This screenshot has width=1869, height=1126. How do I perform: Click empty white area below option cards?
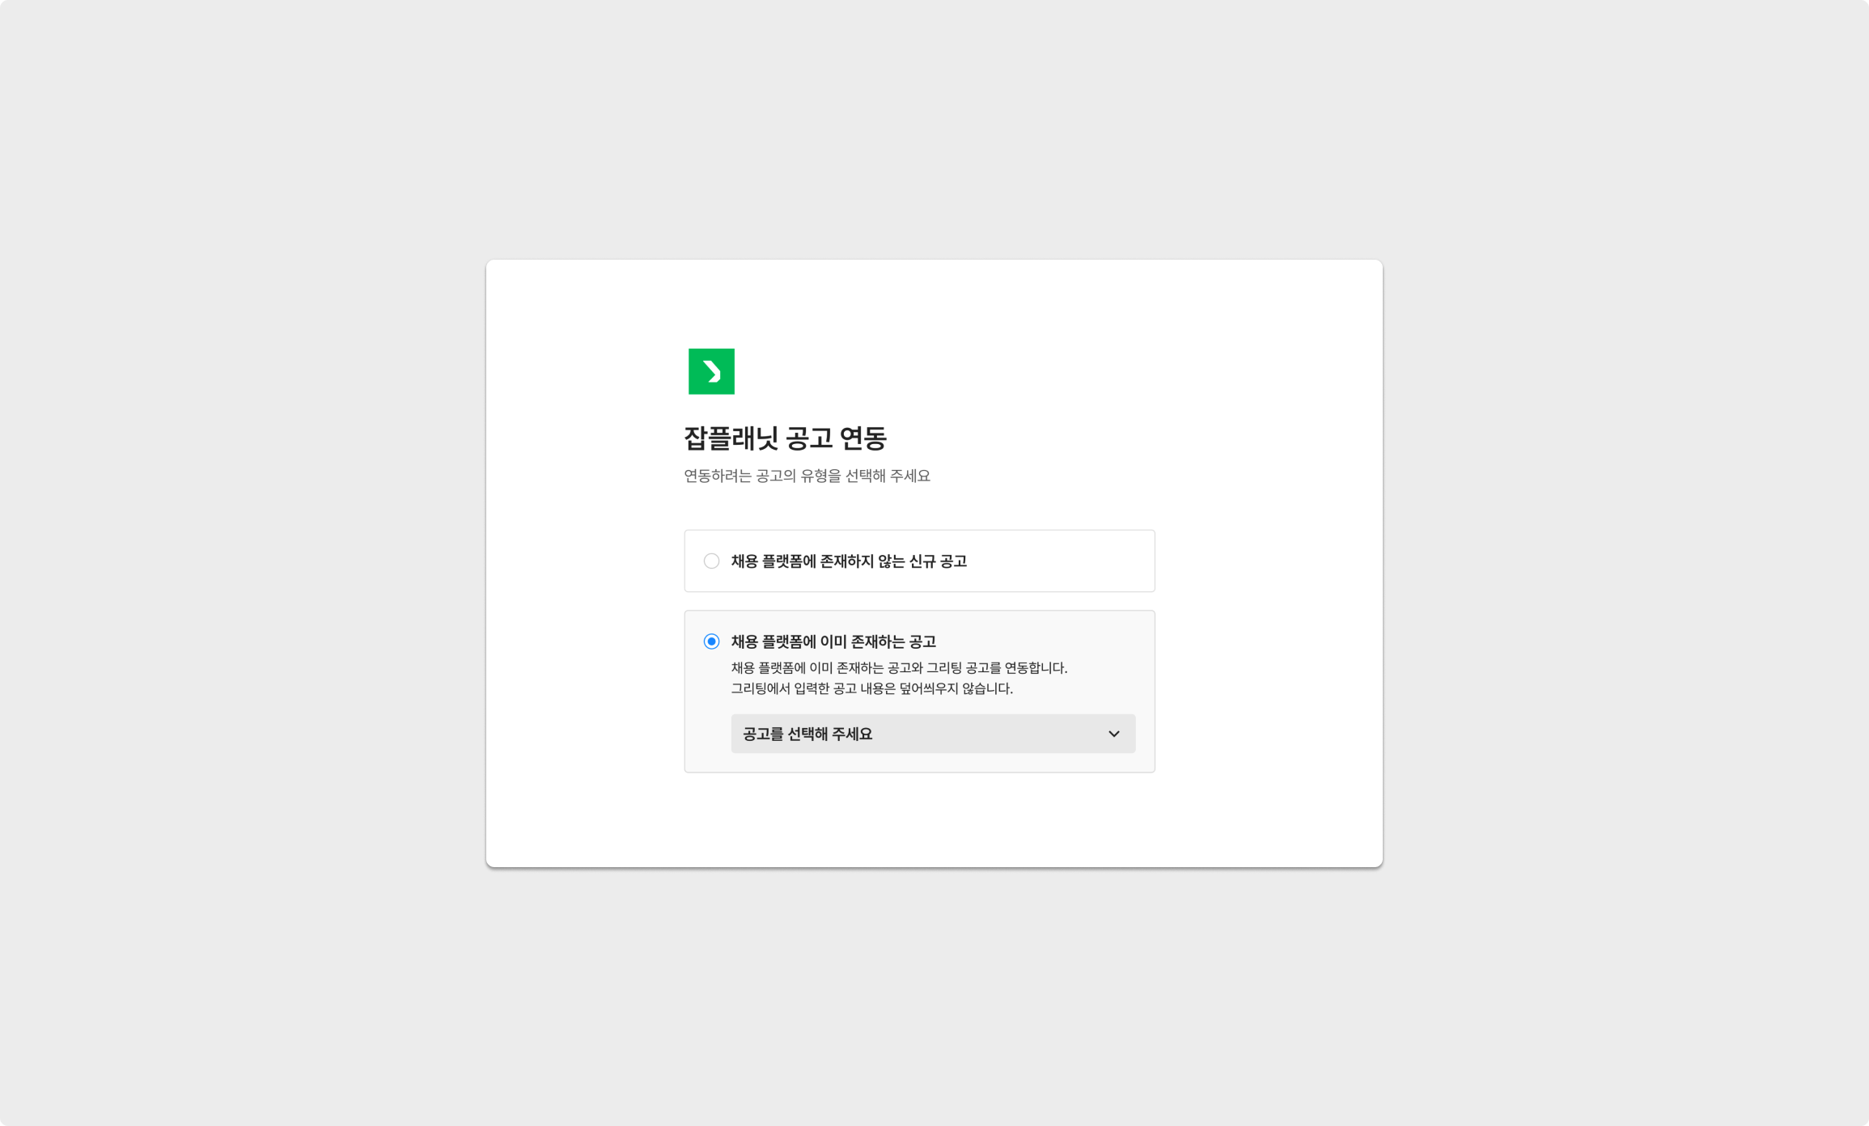point(920,819)
